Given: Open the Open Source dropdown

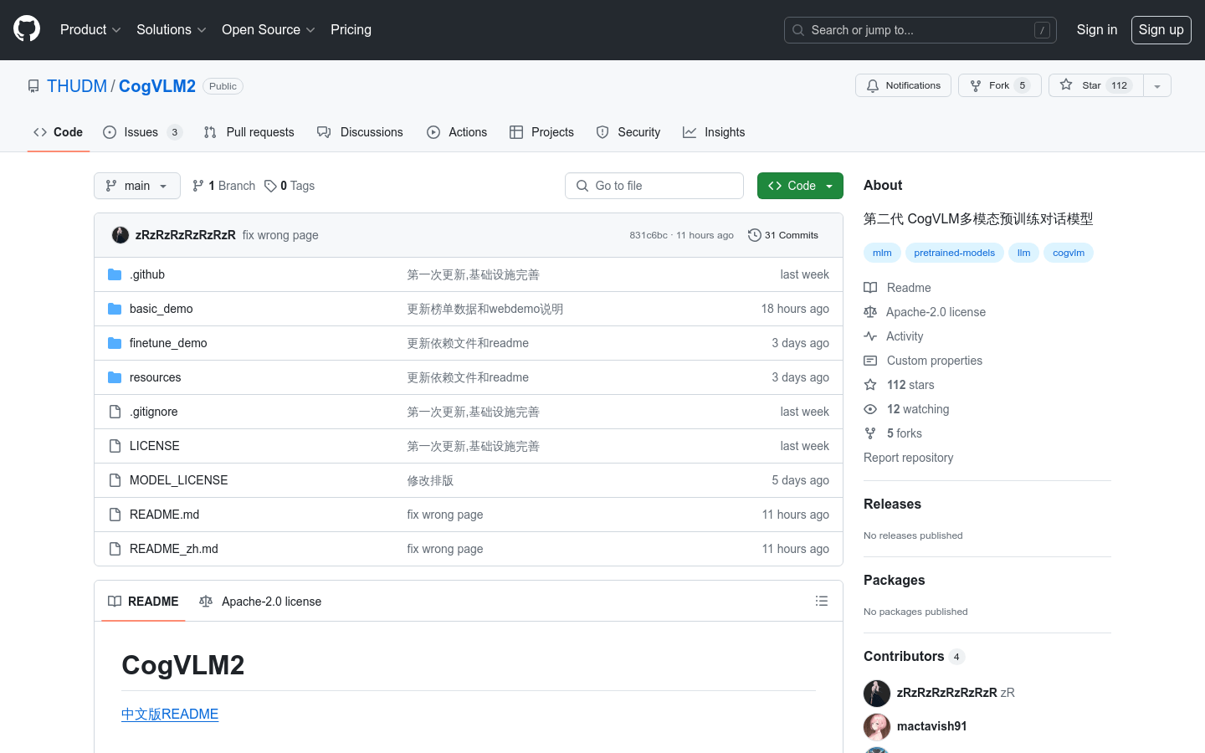Looking at the screenshot, I should click(x=268, y=29).
